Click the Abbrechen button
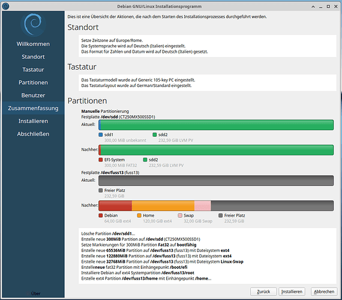This screenshot has height=300, width=342. point(324,292)
